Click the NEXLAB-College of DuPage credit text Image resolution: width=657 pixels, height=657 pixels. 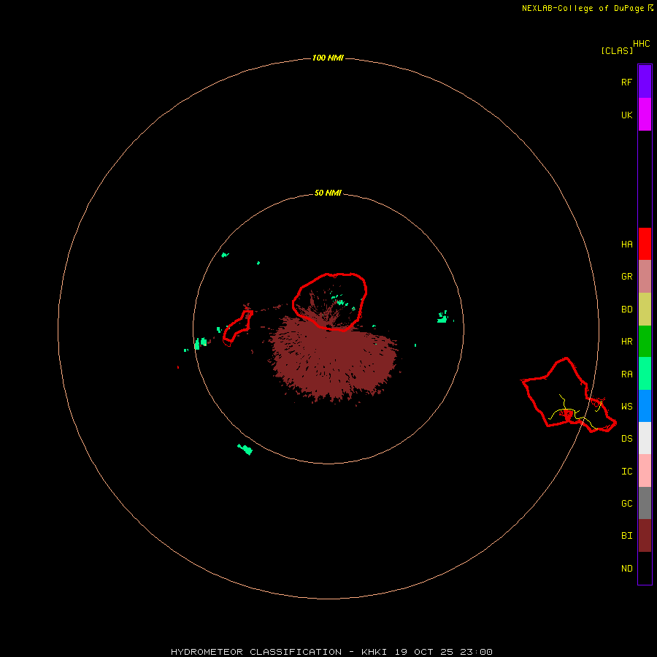coord(583,8)
